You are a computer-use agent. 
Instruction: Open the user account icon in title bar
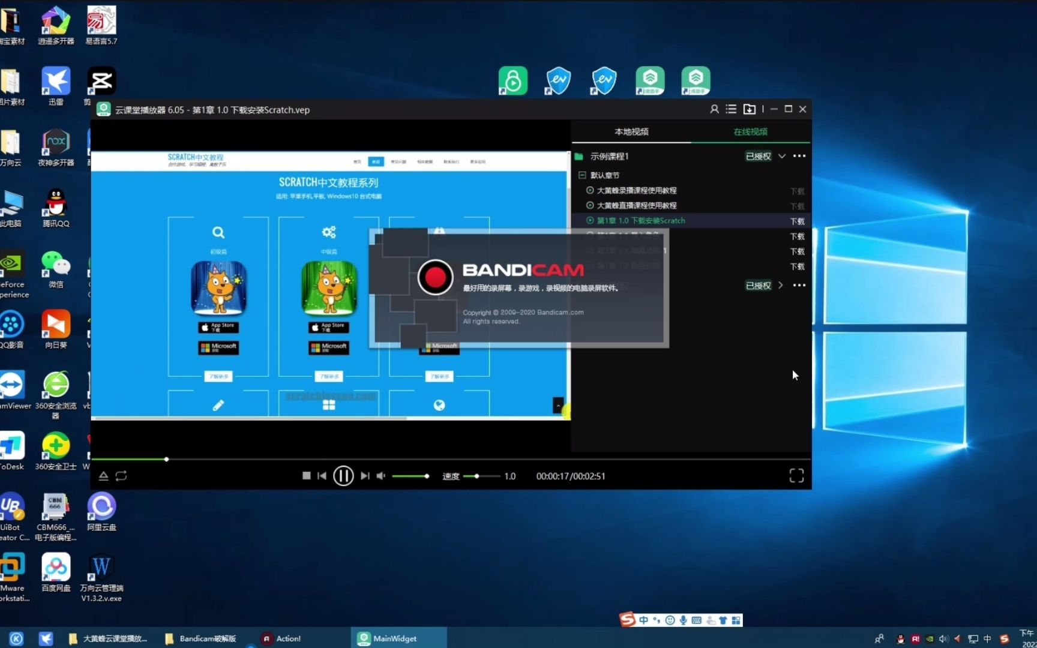[714, 109]
